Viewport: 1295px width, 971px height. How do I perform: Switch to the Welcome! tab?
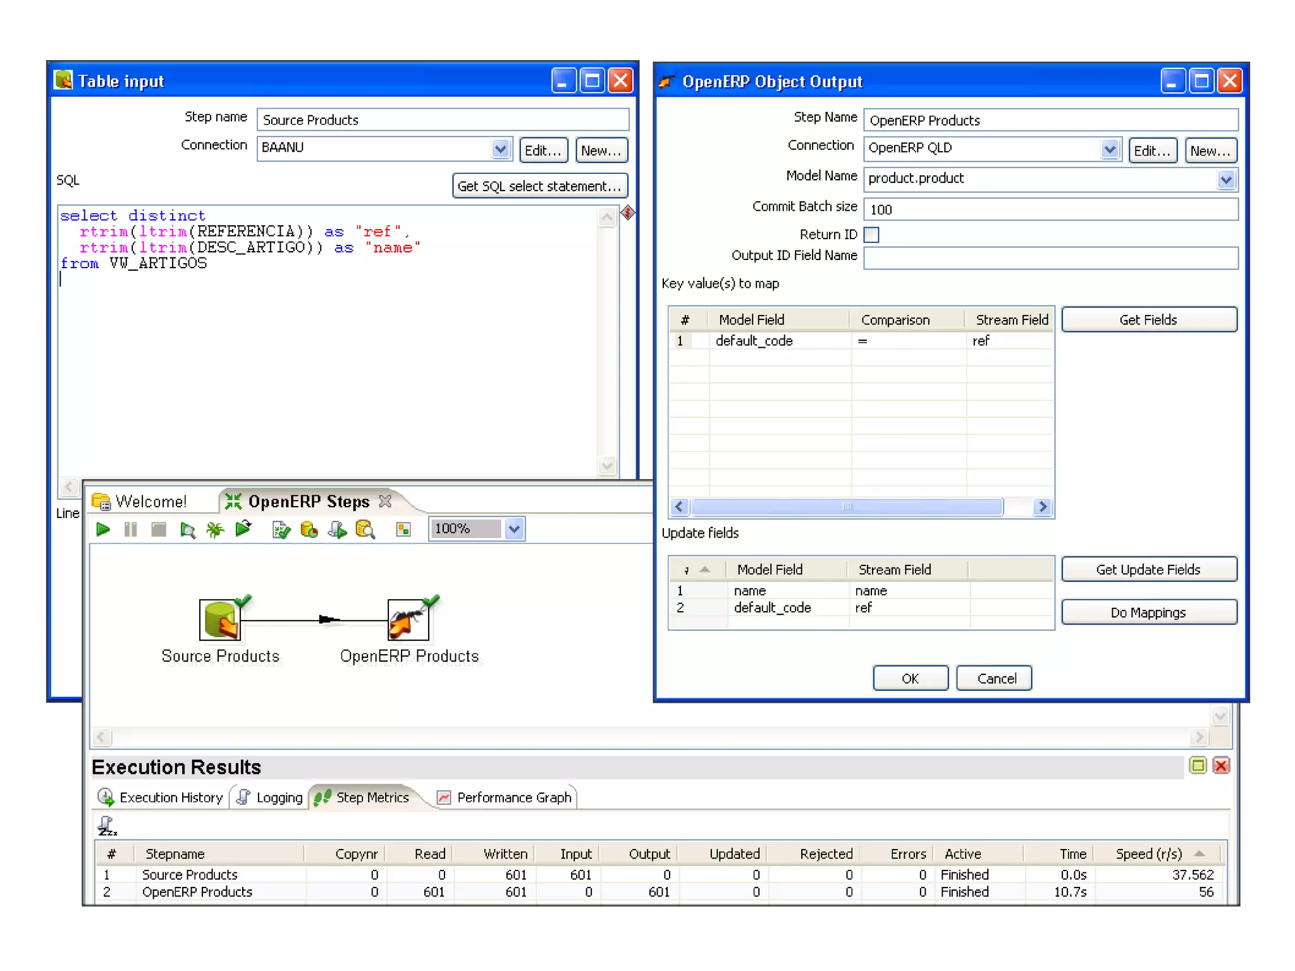click(x=150, y=502)
